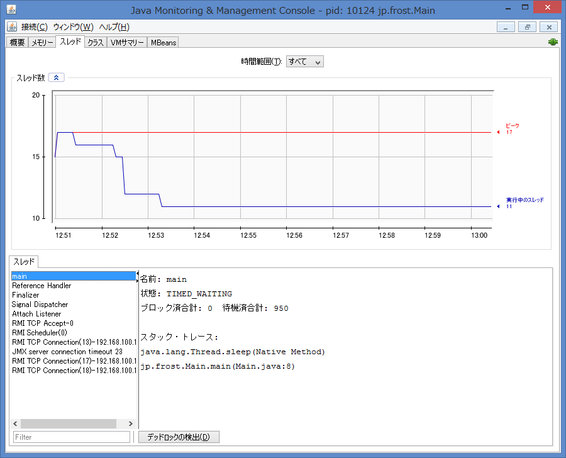
Task: Open the MBeans tab
Action: coord(163,42)
